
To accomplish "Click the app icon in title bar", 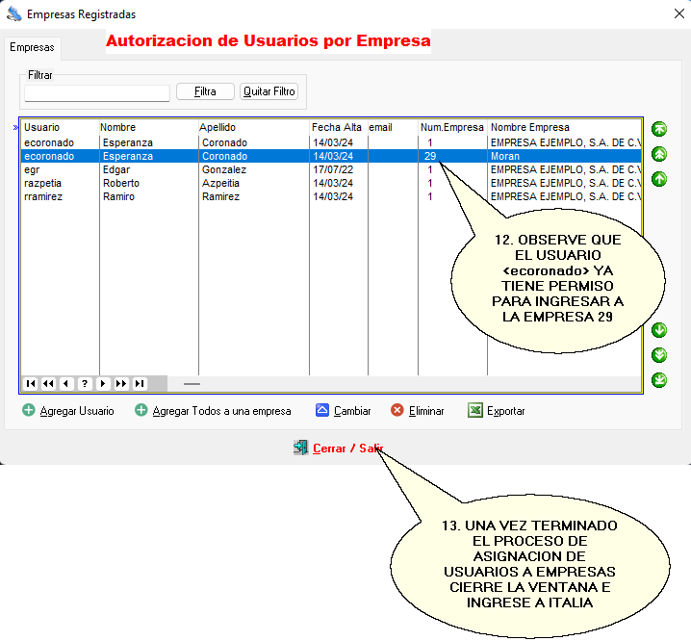I will click(14, 14).
